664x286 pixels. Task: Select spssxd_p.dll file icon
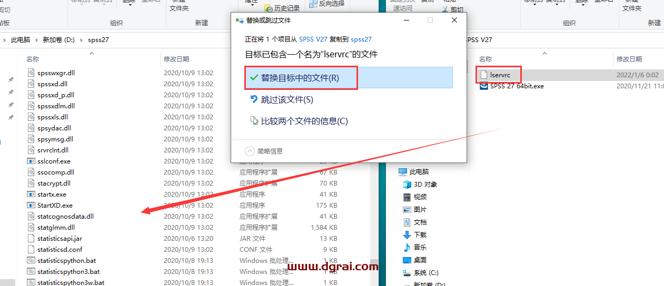coord(31,95)
